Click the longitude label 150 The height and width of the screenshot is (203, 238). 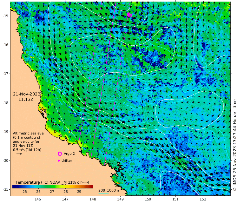(x=148, y=199)
